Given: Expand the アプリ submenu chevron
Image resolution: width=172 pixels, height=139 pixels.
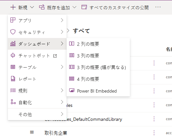Looking at the screenshot, I should 62,20.
